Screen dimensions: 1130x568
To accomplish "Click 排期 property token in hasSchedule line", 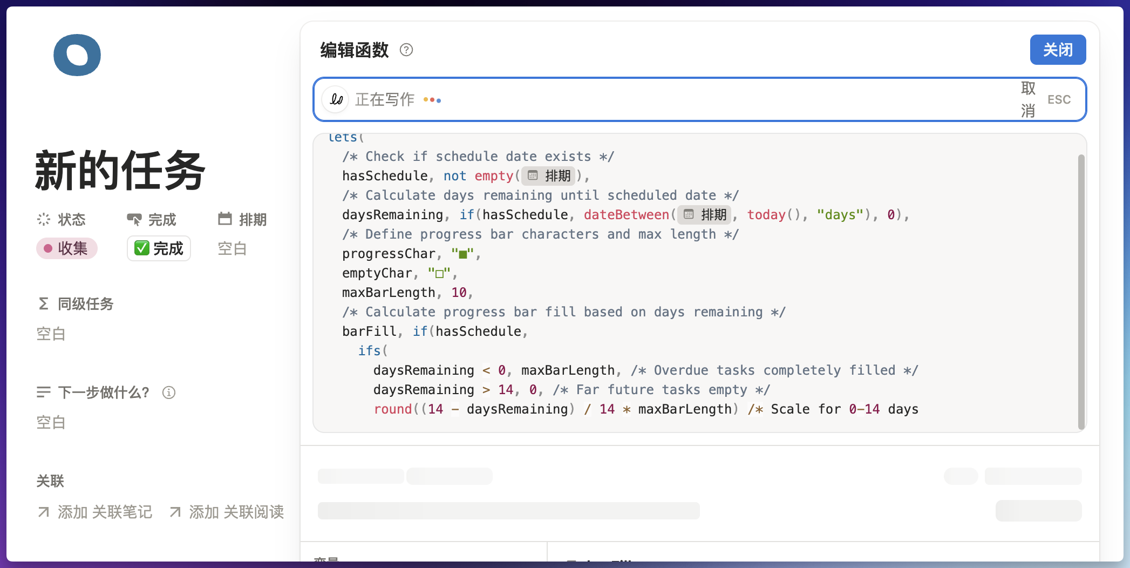I will tap(549, 176).
